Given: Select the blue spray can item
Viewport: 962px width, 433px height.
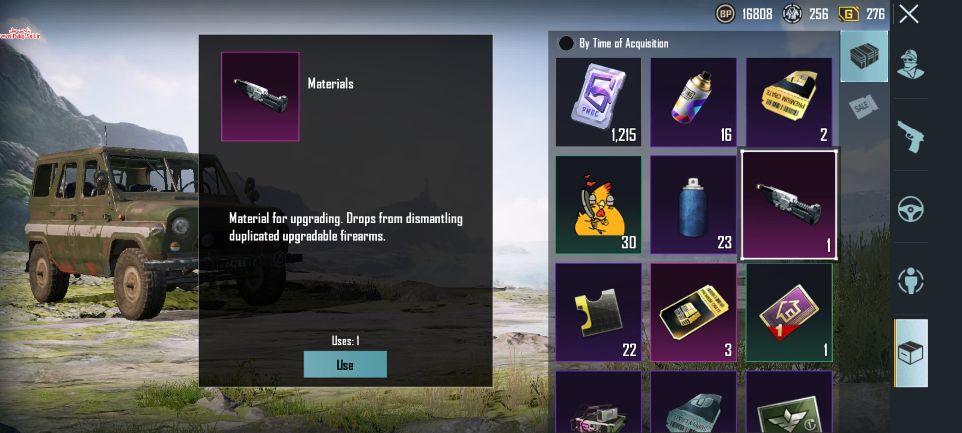Looking at the screenshot, I should pos(693,205).
